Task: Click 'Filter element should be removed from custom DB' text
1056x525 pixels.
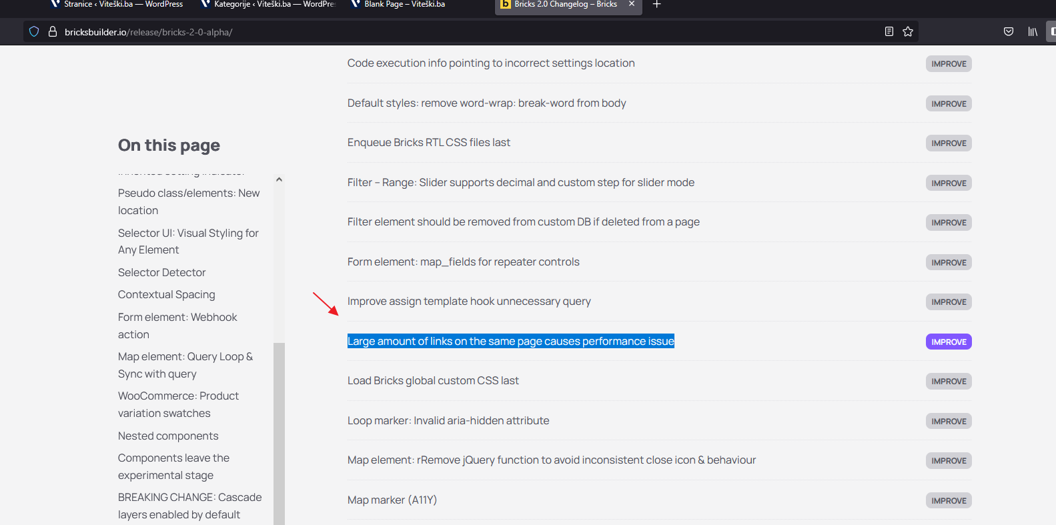Action: 524,221
